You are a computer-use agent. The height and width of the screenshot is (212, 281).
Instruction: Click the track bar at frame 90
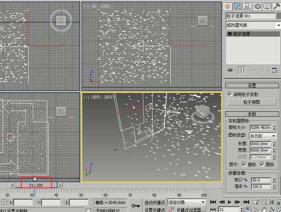coord(179,193)
